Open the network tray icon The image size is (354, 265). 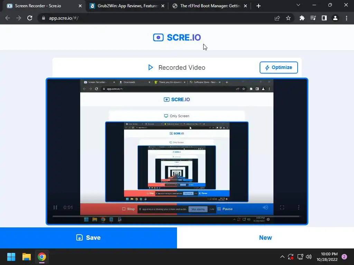pyautogui.click(x=300, y=257)
